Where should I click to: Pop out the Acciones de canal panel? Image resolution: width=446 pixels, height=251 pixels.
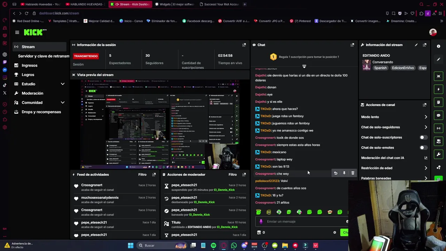click(424, 105)
